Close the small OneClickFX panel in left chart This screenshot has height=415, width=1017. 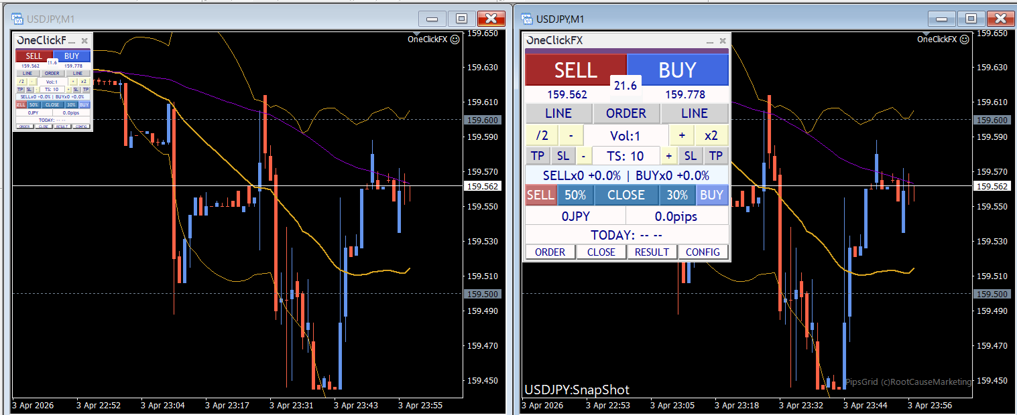point(84,41)
